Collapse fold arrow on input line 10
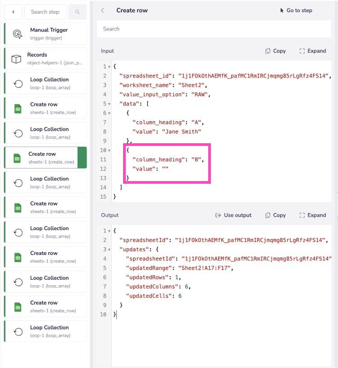338x368 pixels. (x=109, y=150)
